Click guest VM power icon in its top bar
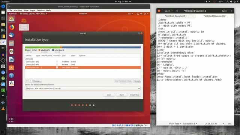240x135 pixels. point(145,13)
